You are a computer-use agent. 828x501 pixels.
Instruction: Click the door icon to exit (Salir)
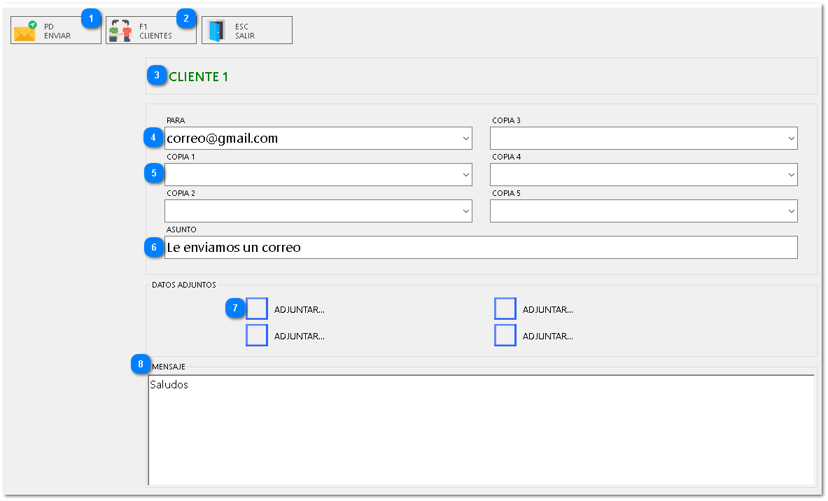[216, 31]
